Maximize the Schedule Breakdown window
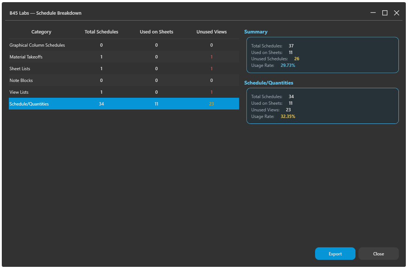 point(384,13)
